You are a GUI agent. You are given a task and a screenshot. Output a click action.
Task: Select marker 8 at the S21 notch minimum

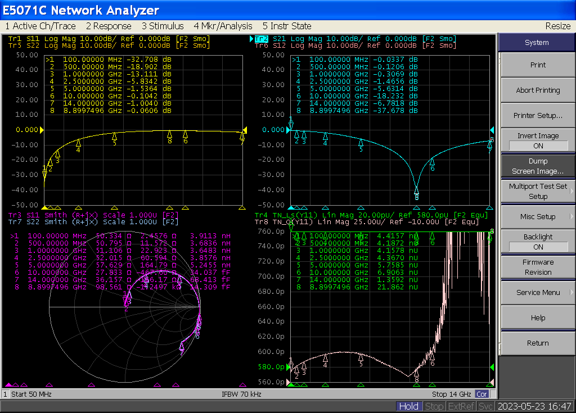(x=416, y=190)
